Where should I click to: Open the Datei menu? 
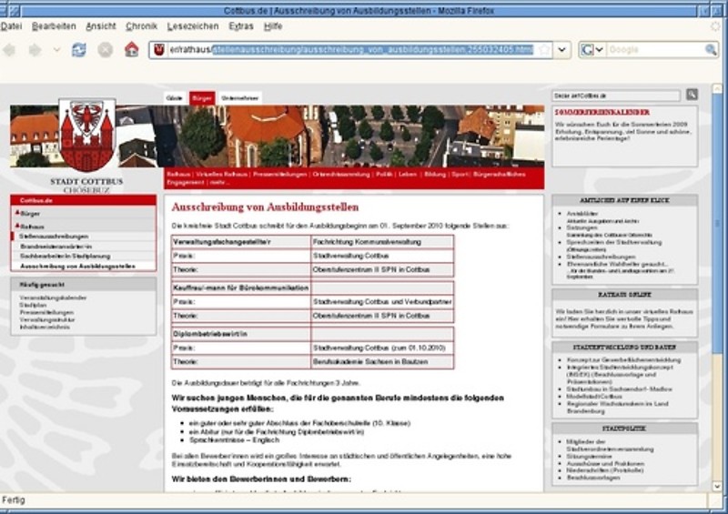pyautogui.click(x=11, y=26)
